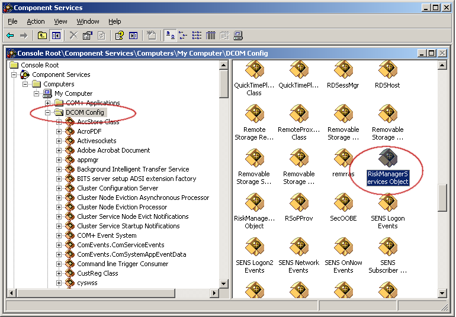This screenshot has height=317, width=456.
Task: Open the Action menu
Action: [36, 21]
